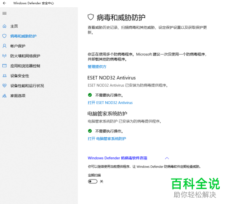Viewport: 227px width, 204px height.
Task: Click the shield icon beside the page title
Action: click(91, 17)
